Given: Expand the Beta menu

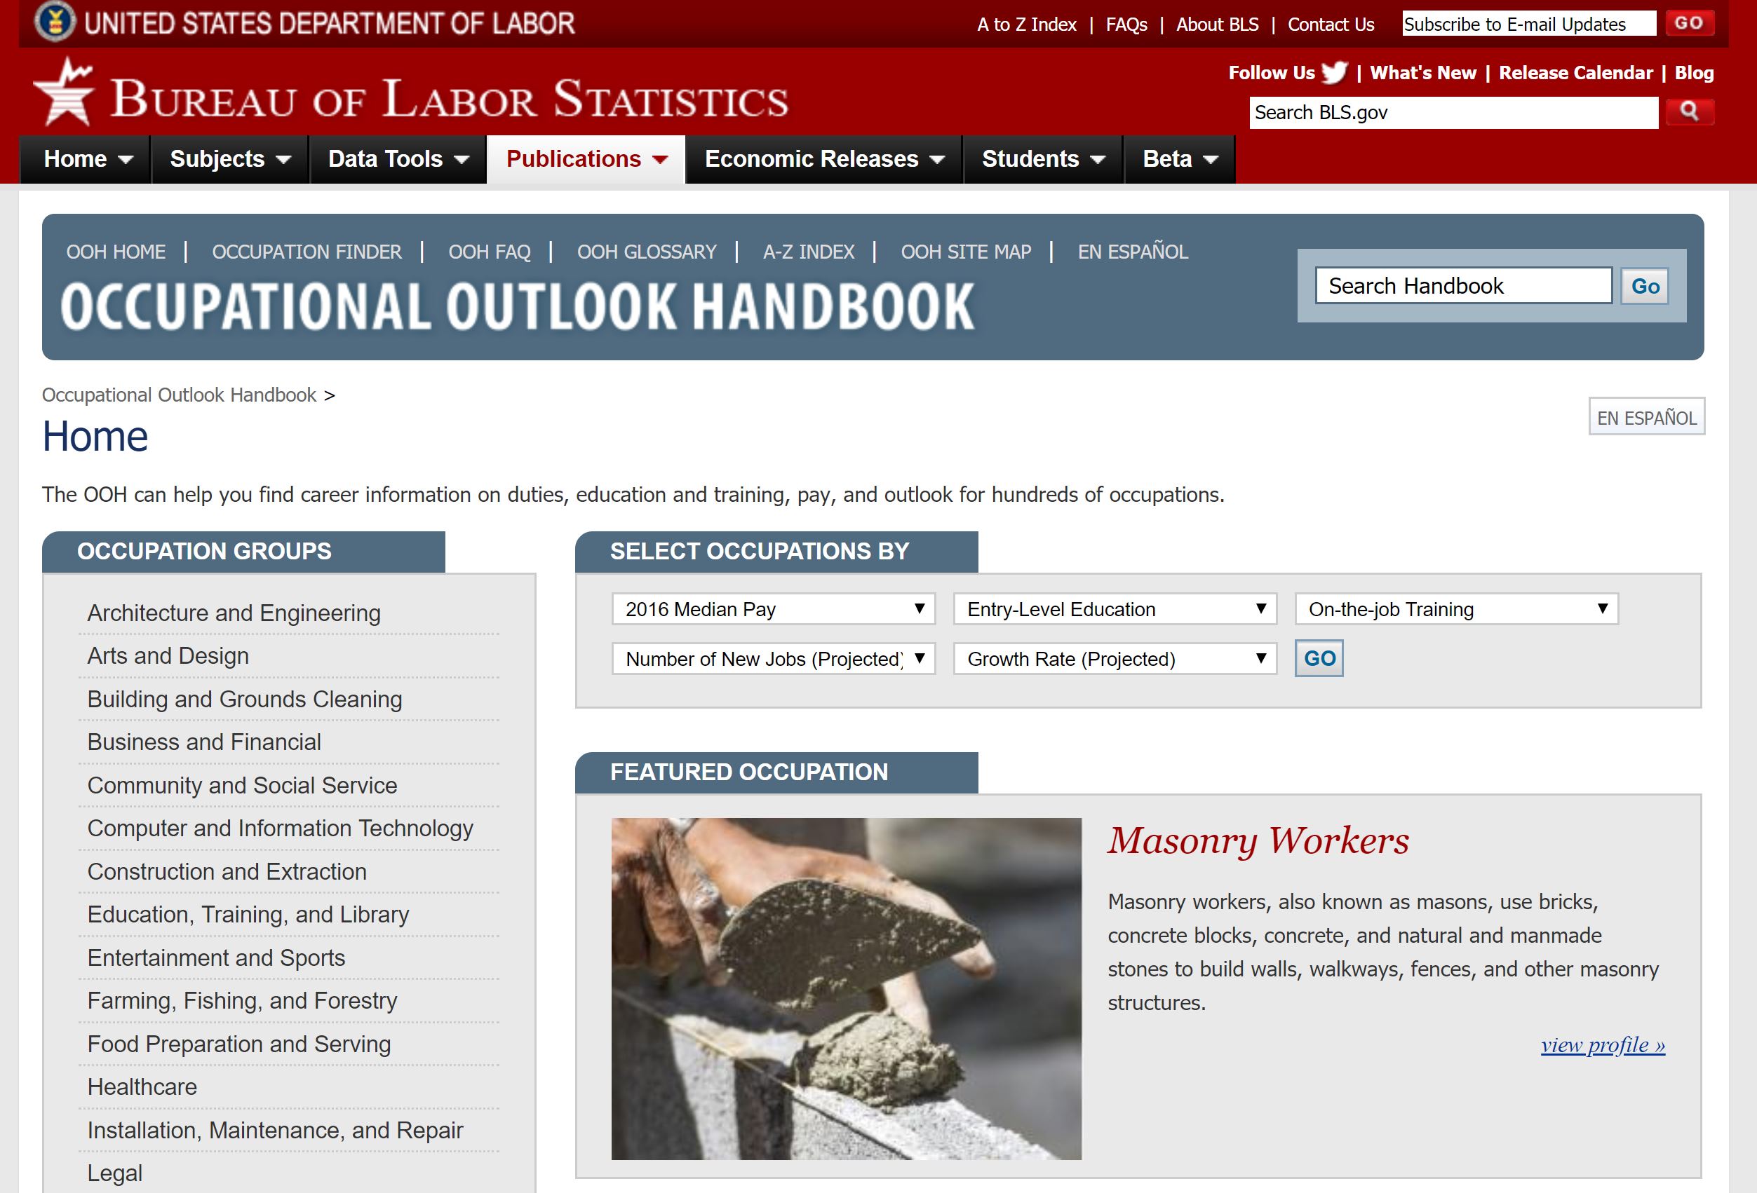Looking at the screenshot, I should click(x=1180, y=159).
